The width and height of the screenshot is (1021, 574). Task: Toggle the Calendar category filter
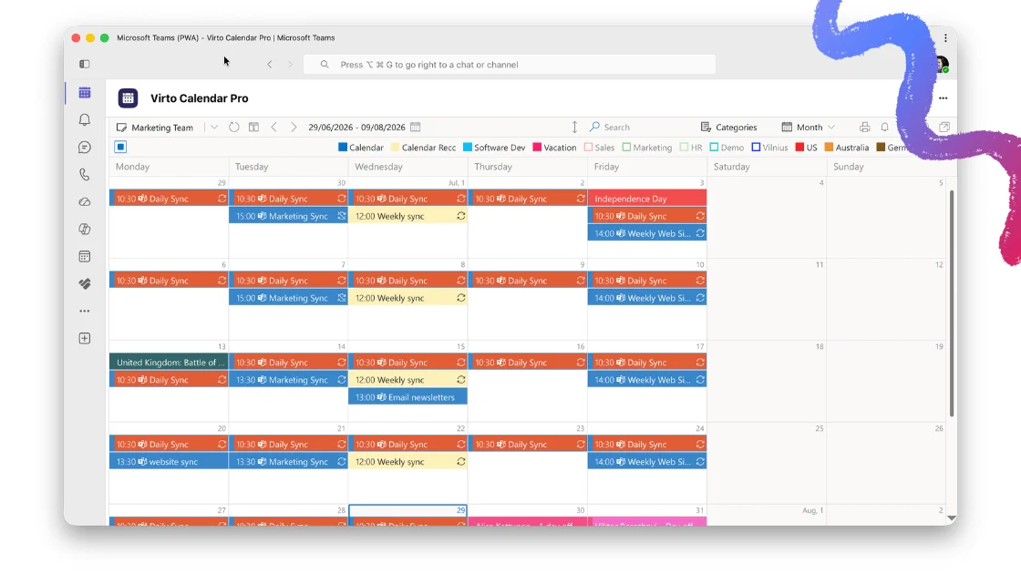tap(361, 148)
